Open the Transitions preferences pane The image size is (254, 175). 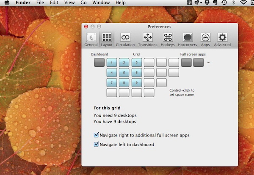click(x=148, y=40)
